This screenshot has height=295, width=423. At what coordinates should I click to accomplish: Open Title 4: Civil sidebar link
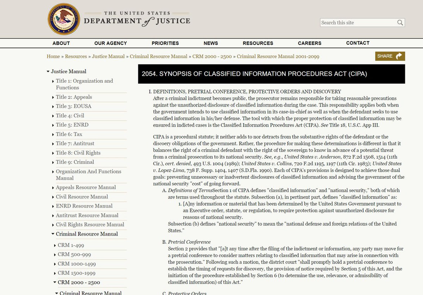point(70,116)
